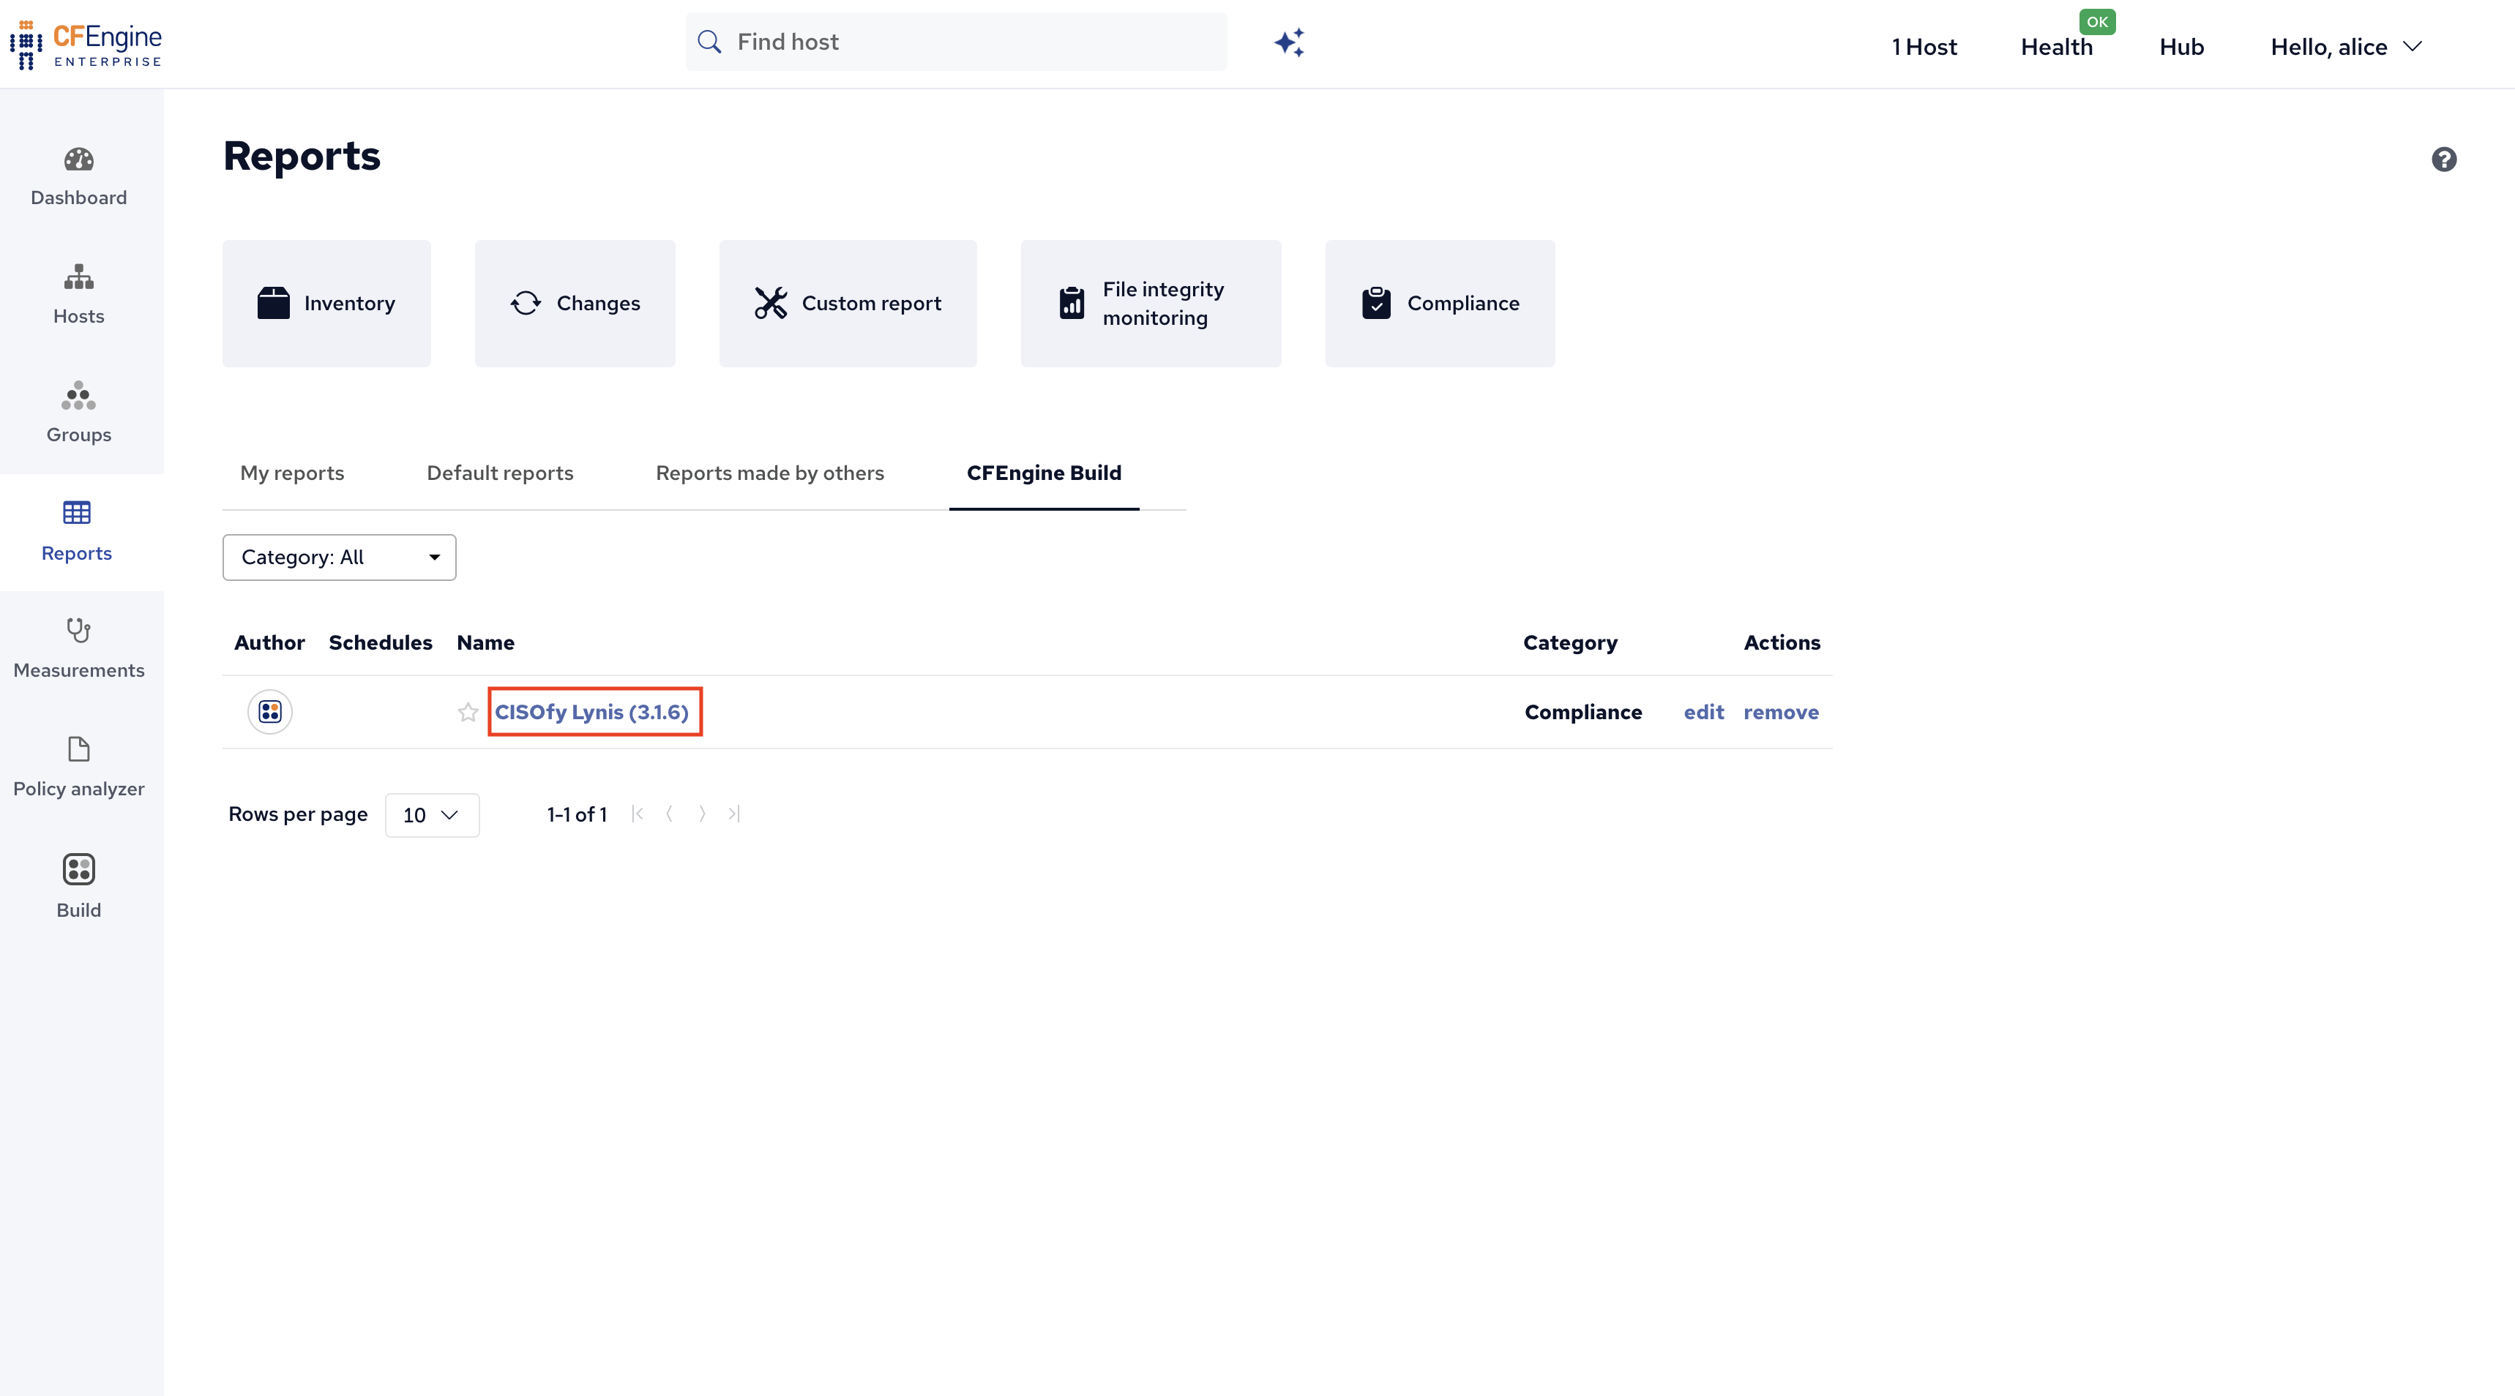2515x1396 pixels.
Task: Click the Name column header
Action: (485, 642)
